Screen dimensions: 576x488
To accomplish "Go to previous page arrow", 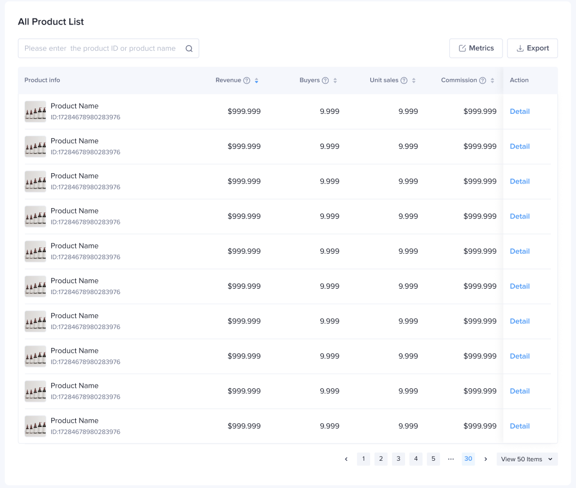I will click(x=346, y=459).
